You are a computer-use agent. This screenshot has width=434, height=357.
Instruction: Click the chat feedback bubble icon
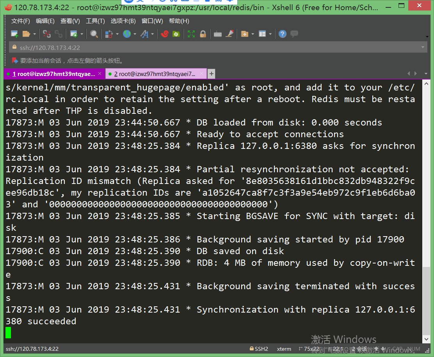click(x=294, y=34)
